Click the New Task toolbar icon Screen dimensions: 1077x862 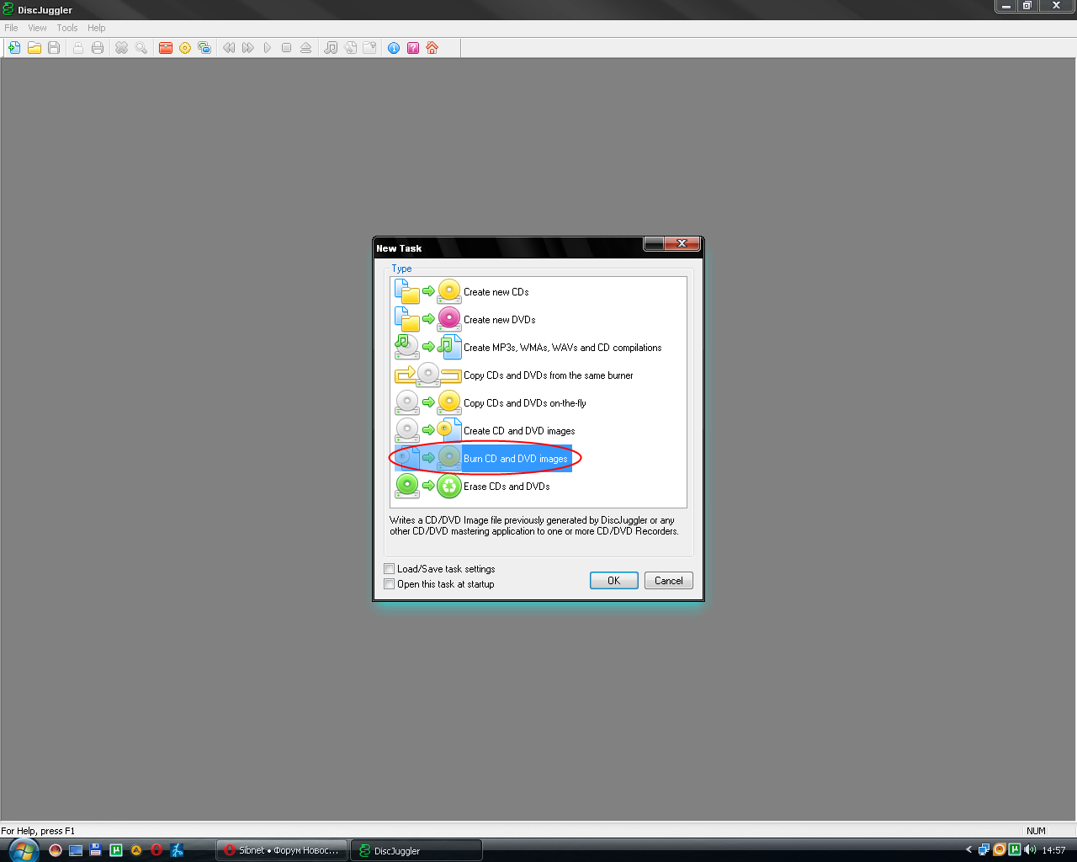tap(14, 48)
